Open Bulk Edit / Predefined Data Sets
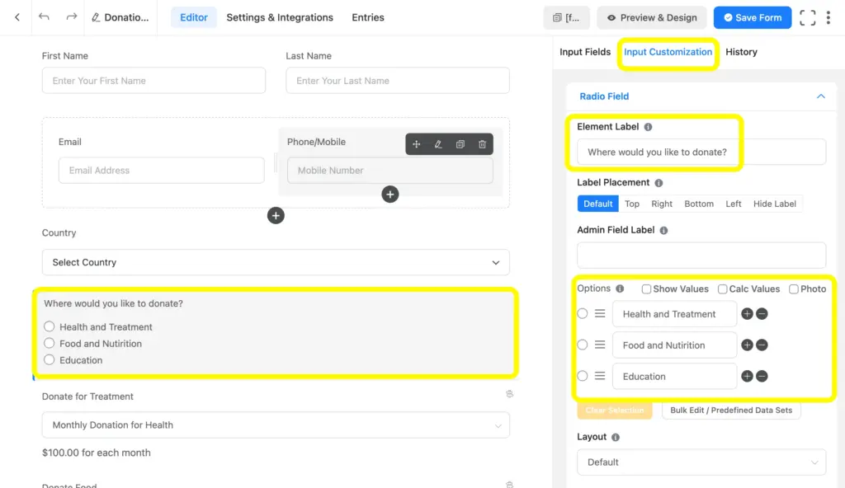This screenshot has width=845, height=488. tap(731, 410)
